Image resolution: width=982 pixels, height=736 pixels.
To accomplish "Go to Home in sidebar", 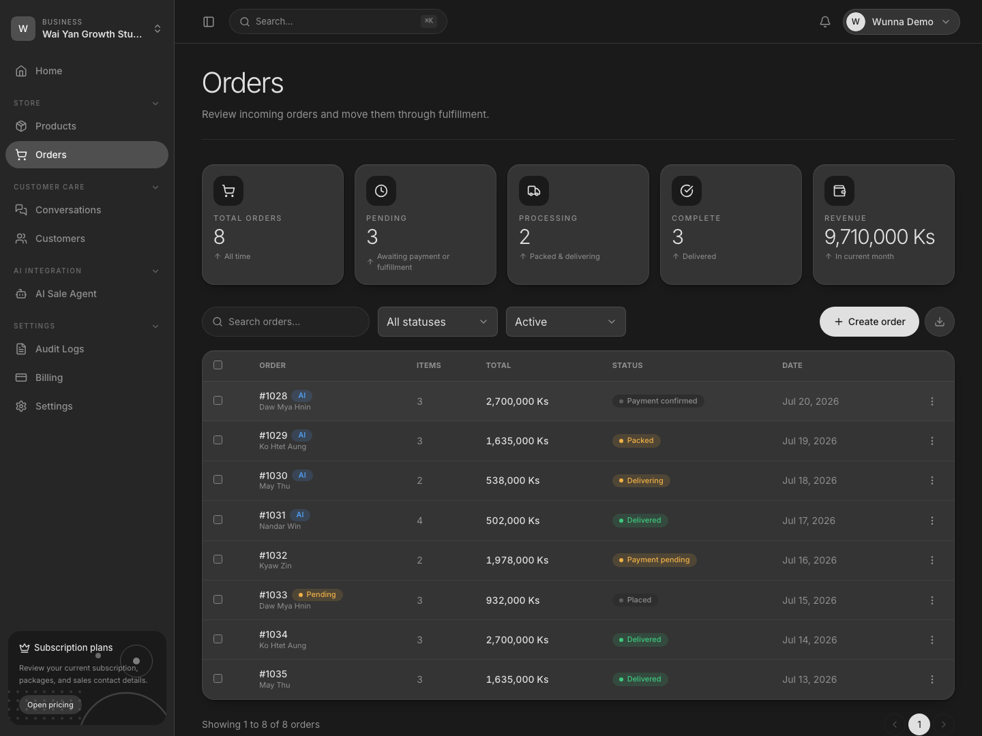I will pos(87,71).
